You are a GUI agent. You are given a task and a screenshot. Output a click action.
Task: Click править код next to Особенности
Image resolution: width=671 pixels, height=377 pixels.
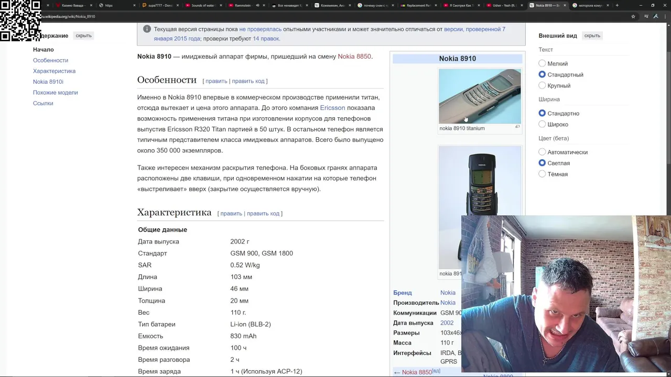[248, 81]
